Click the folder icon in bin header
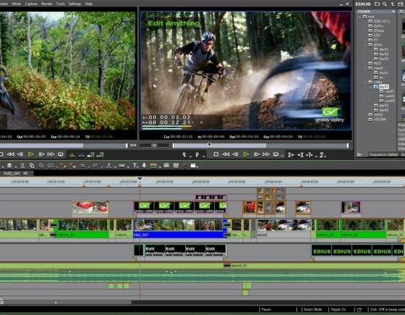The image size is (405, 315). [377, 4]
